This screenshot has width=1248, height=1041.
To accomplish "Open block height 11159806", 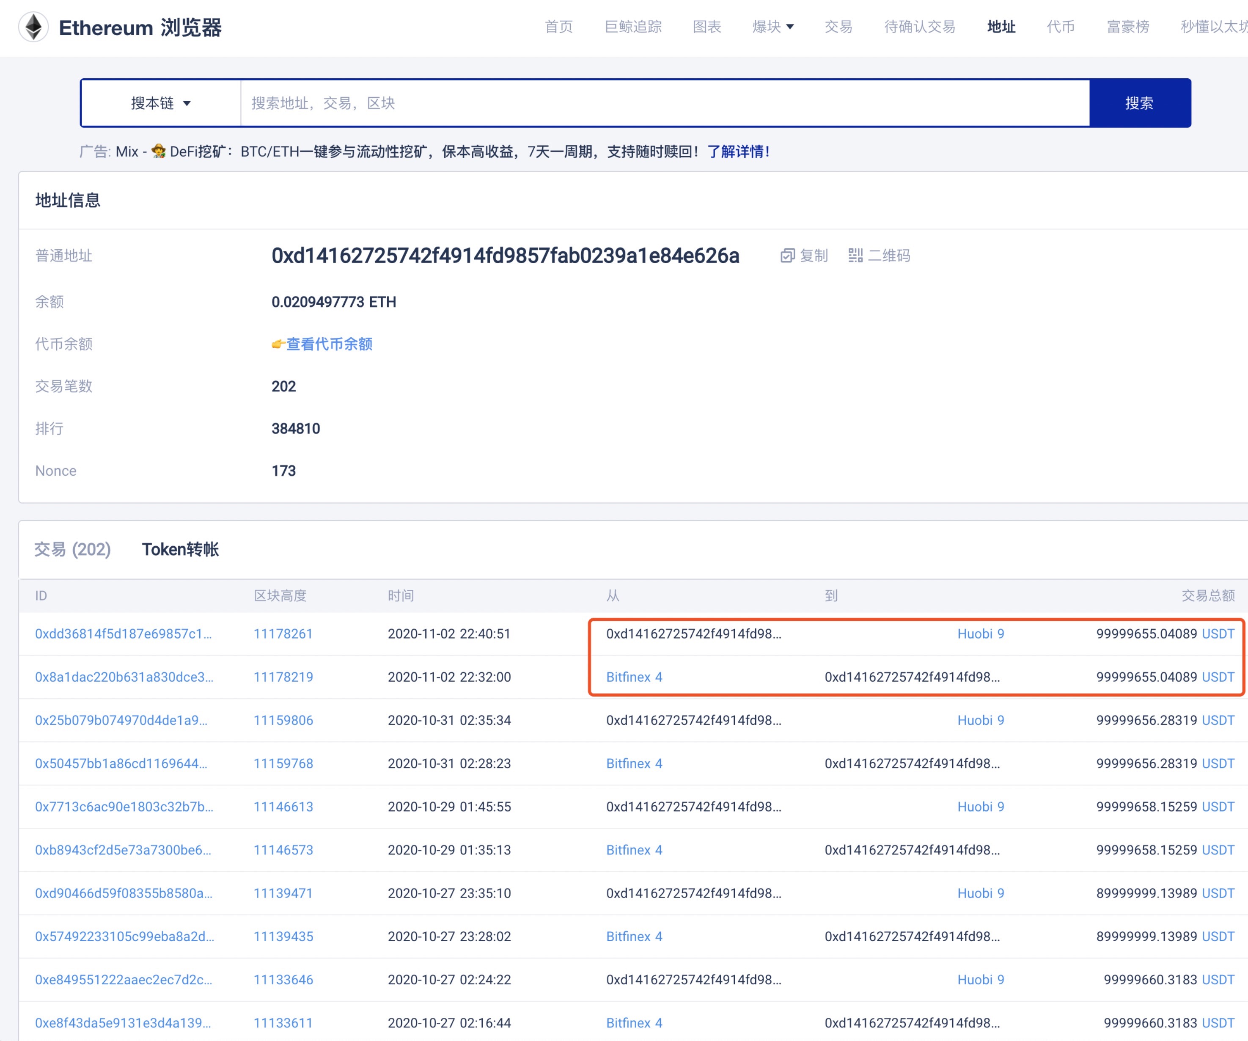I will [x=283, y=721].
